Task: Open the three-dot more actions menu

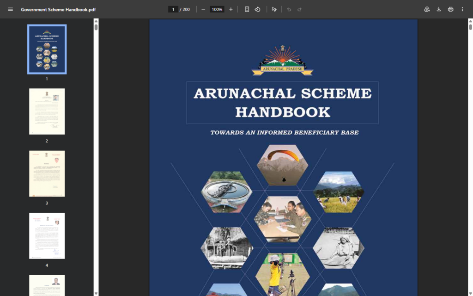Action: (x=462, y=9)
